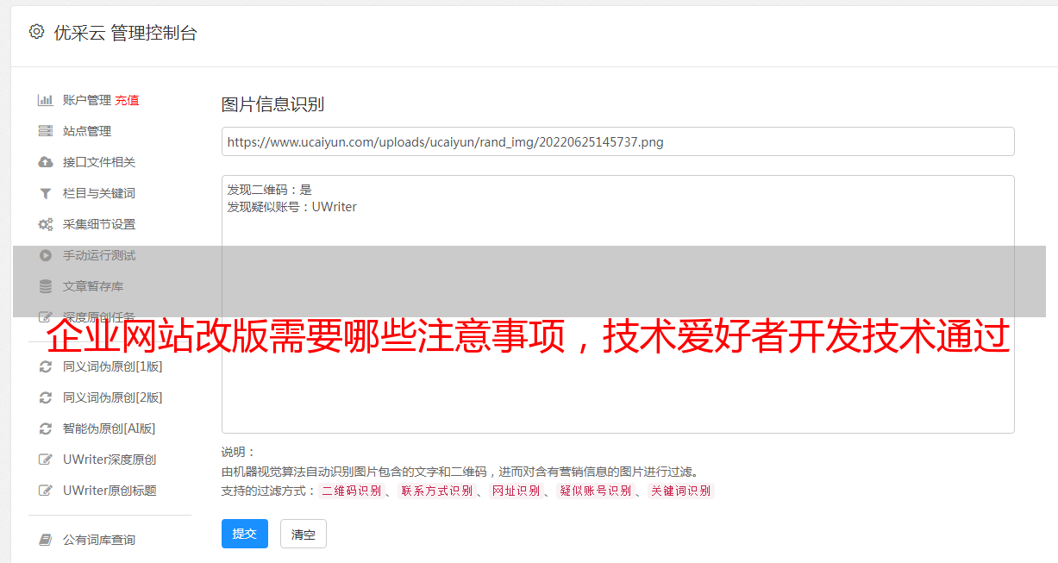Click the refresh icon for 同义词伪原创[1版]
This screenshot has width=1058, height=563.
(46, 366)
